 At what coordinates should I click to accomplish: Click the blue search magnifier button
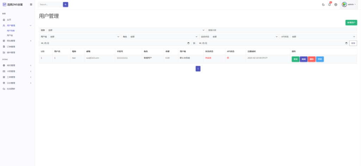point(66,5)
